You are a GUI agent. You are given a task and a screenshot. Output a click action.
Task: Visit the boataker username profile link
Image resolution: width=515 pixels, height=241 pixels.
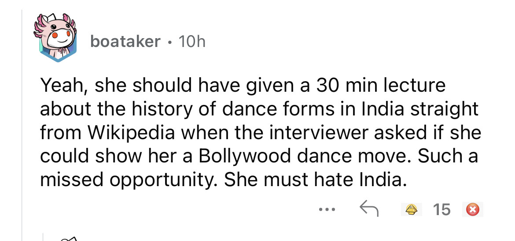coord(125,41)
